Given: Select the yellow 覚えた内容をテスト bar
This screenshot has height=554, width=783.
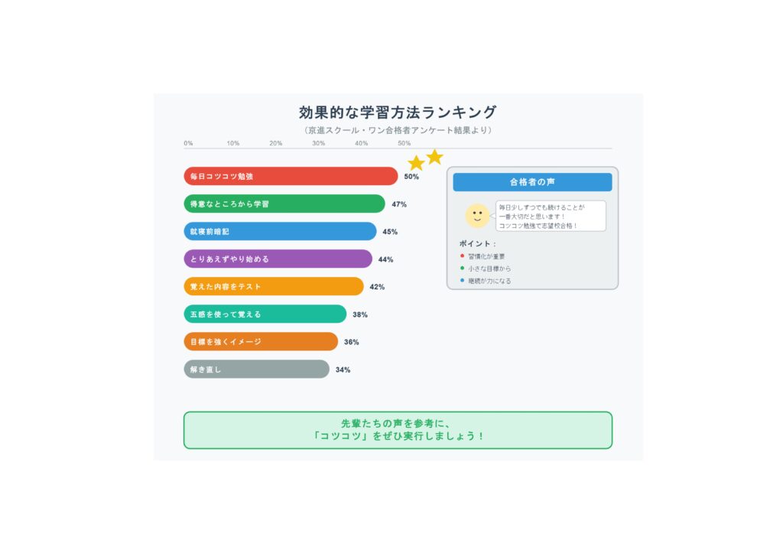Looking at the screenshot, I should (274, 286).
